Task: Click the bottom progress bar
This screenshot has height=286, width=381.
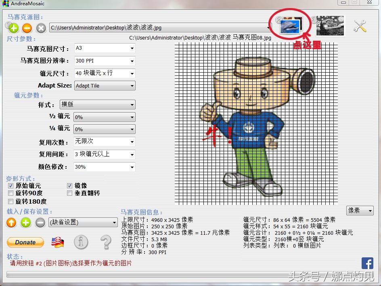Action: click(x=182, y=275)
